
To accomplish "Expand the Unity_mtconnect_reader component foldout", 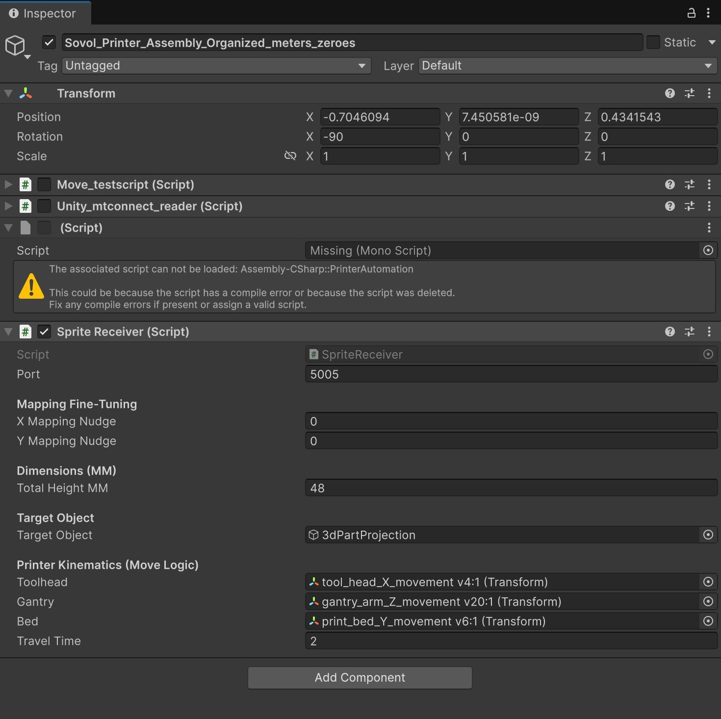I will [8, 206].
